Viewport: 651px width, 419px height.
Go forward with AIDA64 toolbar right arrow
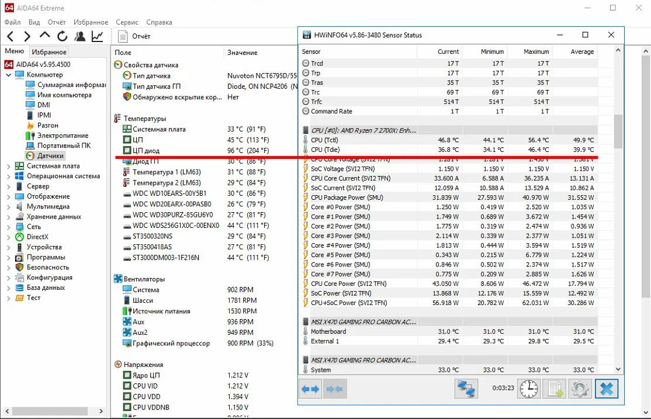pos(27,37)
